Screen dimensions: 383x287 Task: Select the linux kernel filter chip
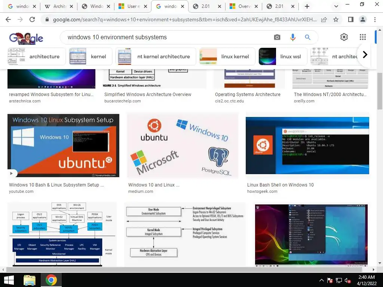point(227,56)
